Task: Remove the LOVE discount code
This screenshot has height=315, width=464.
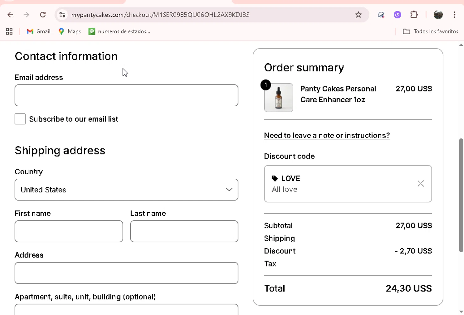Action: pyautogui.click(x=421, y=184)
